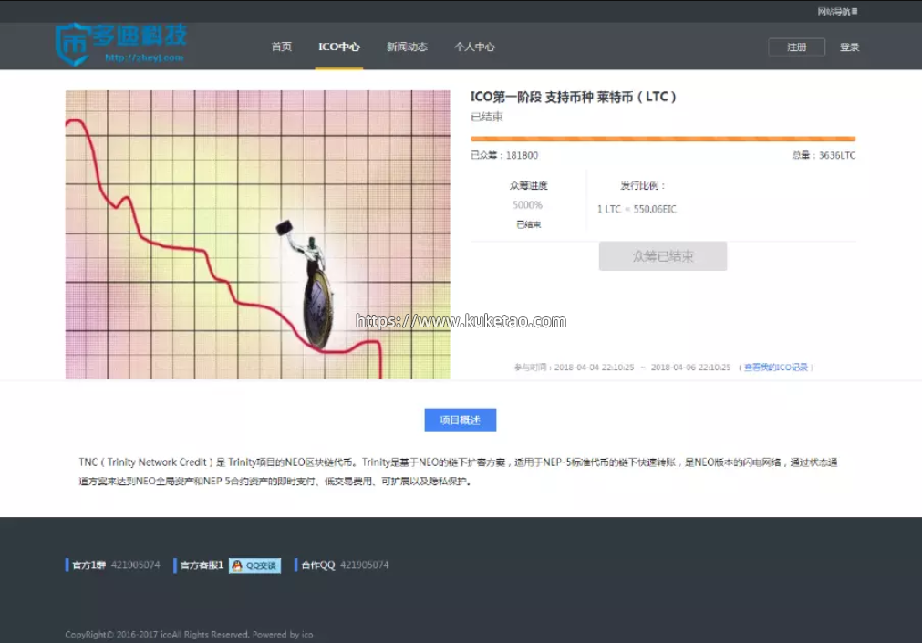Click the 登录 login link
922x643 pixels.
[x=850, y=47]
